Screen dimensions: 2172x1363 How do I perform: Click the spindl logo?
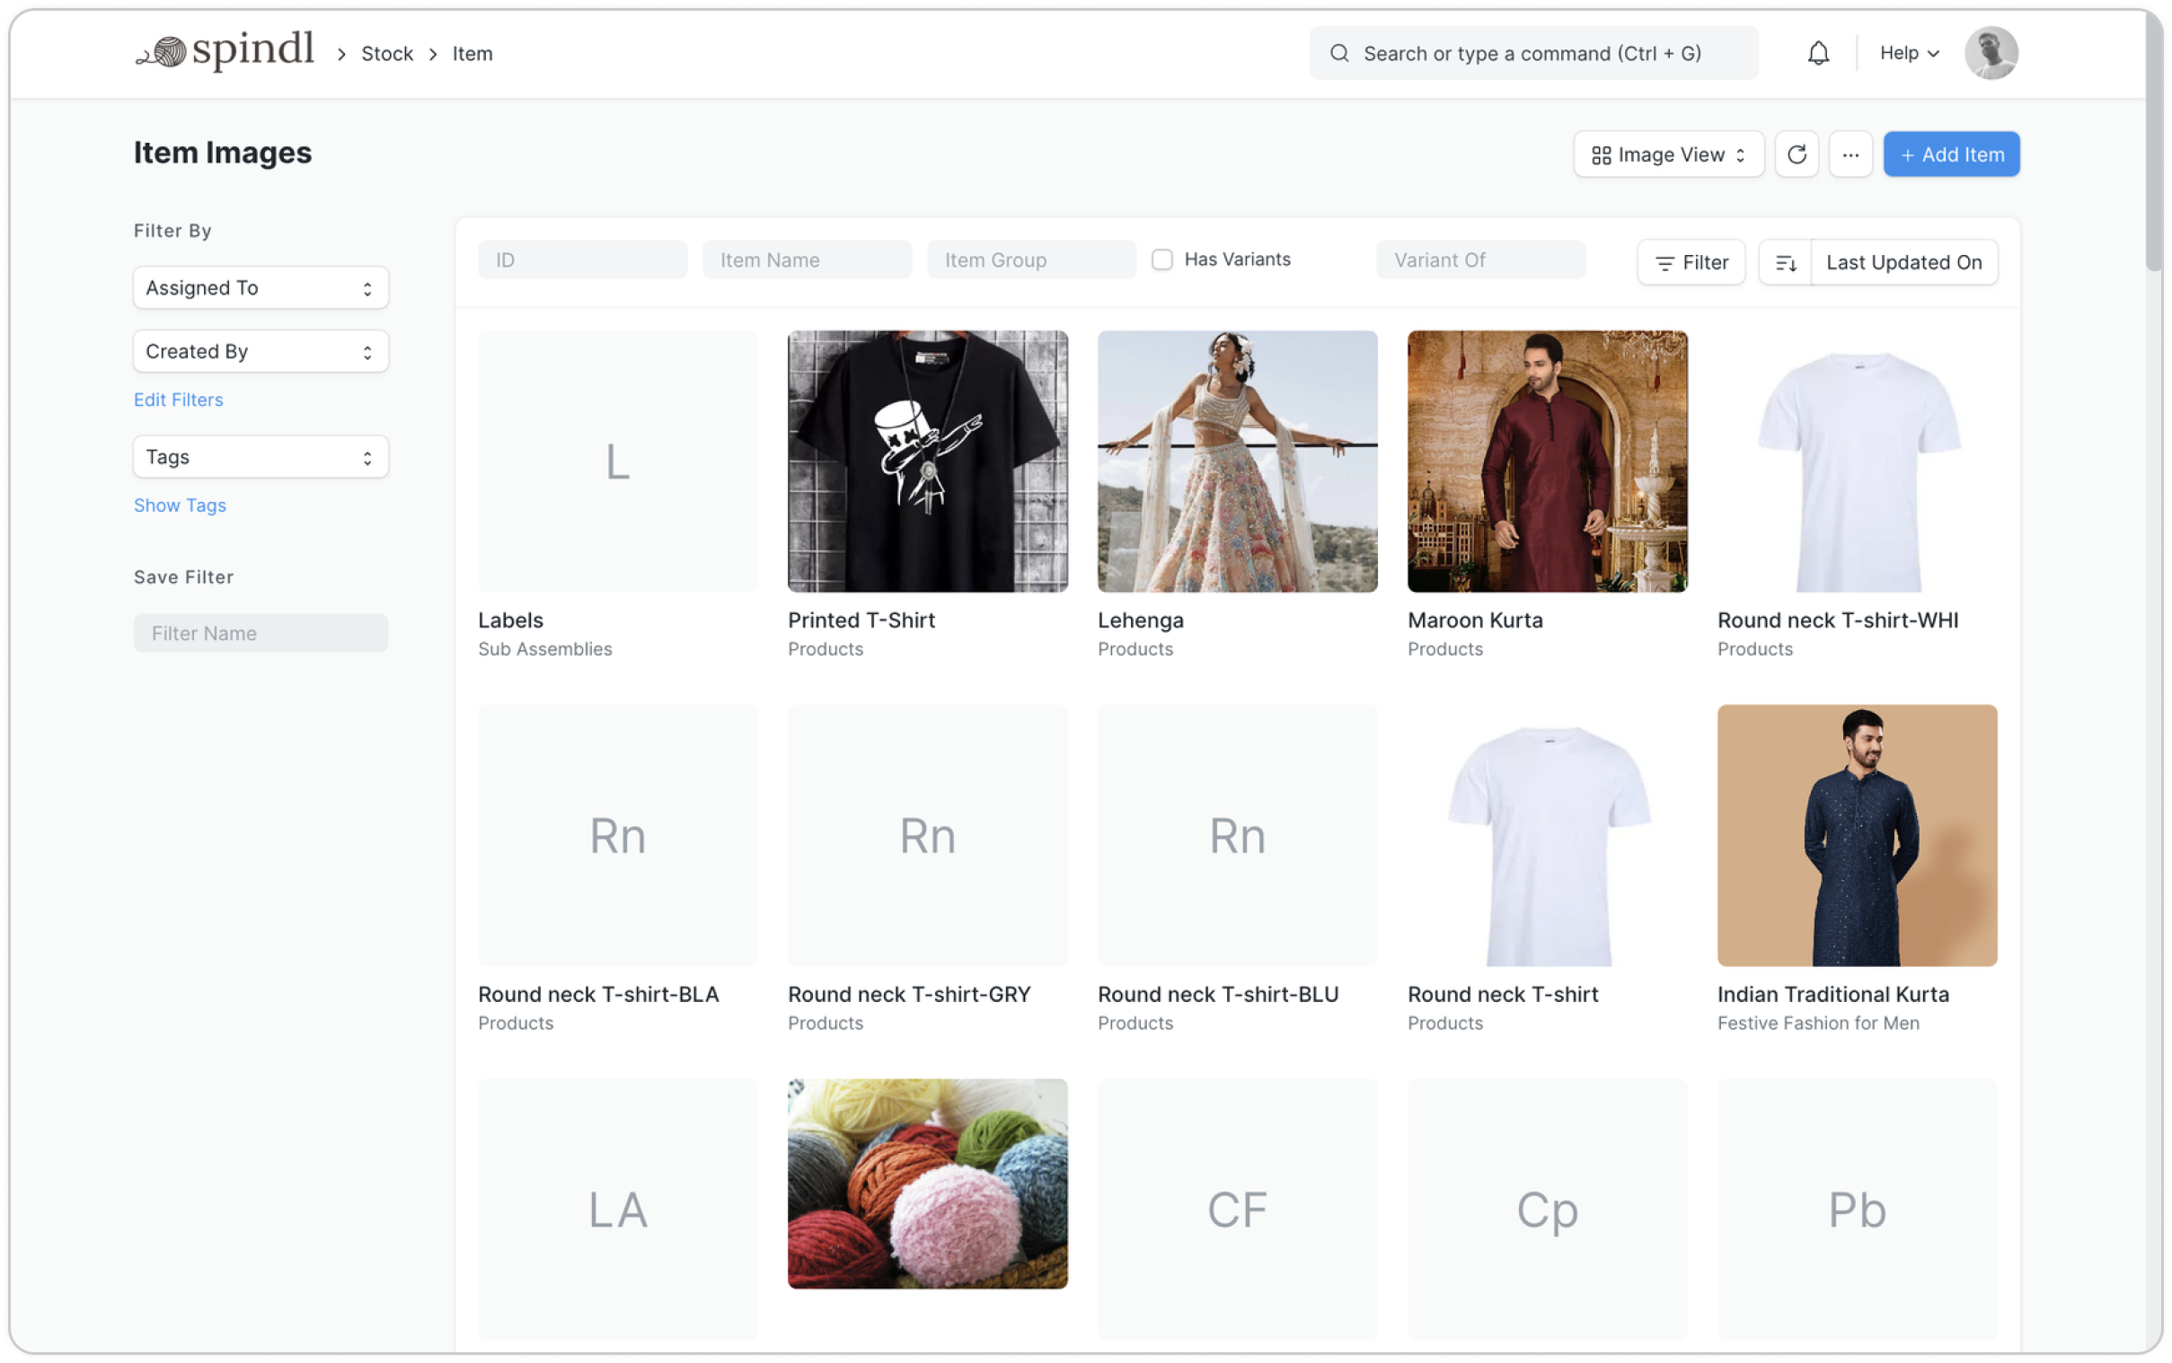(225, 51)
